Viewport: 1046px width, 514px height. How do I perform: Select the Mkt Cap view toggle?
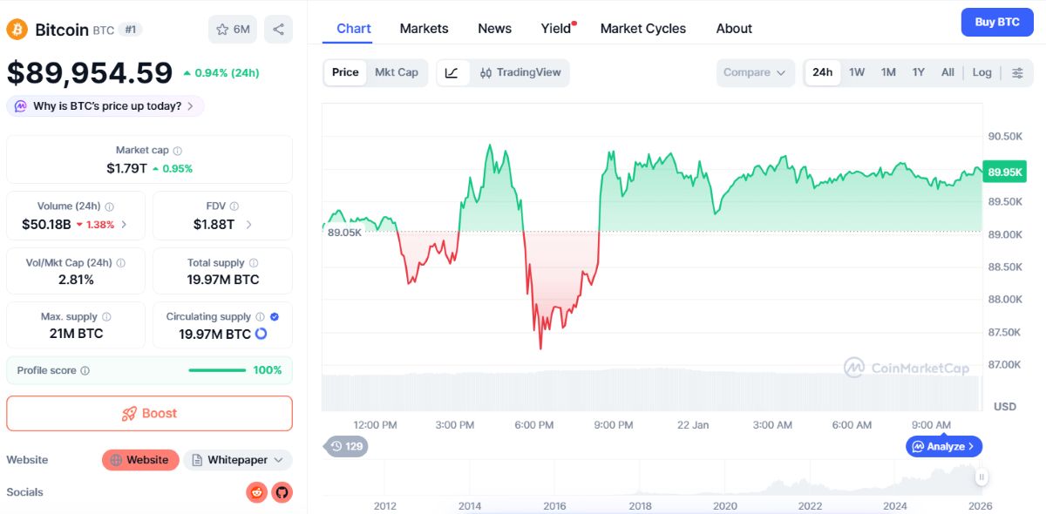397,72
